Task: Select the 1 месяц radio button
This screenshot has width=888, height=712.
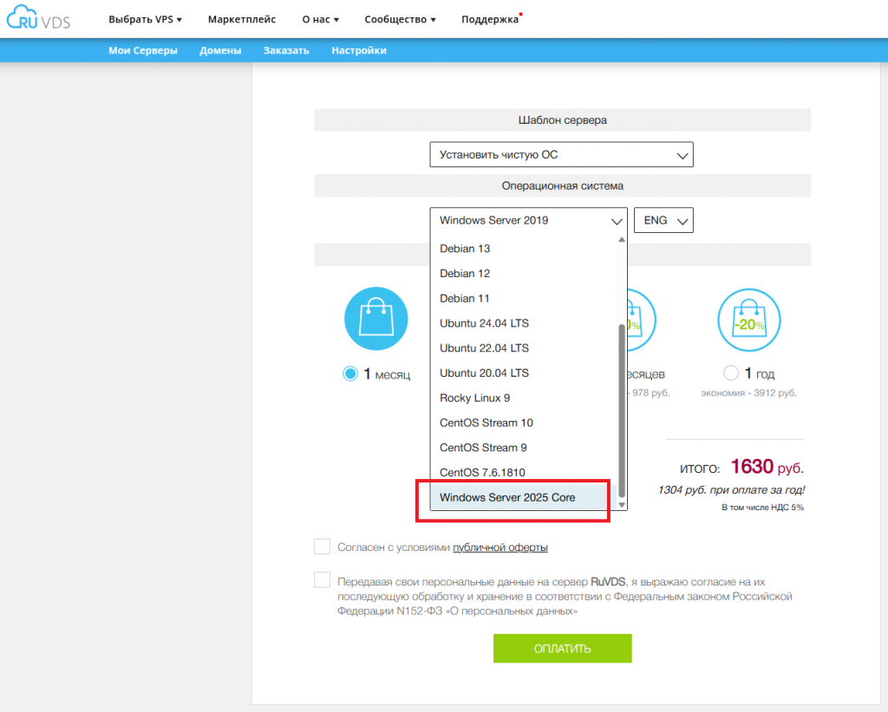Action: tap(350, 374)
